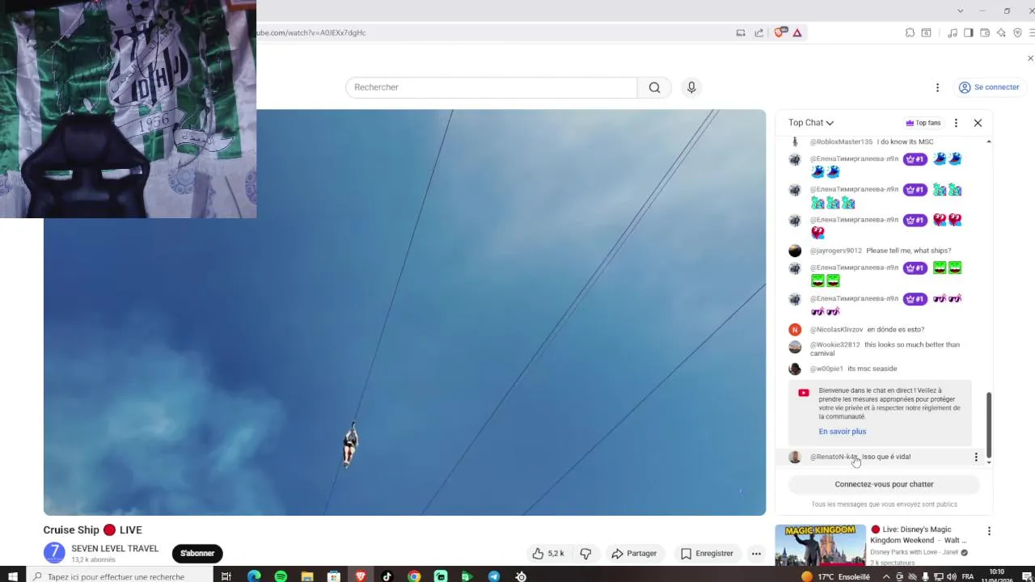Open the Brave VPN shield icon

[x=1017, y=33]
